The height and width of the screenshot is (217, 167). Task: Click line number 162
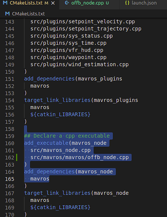tap(10, 158)
